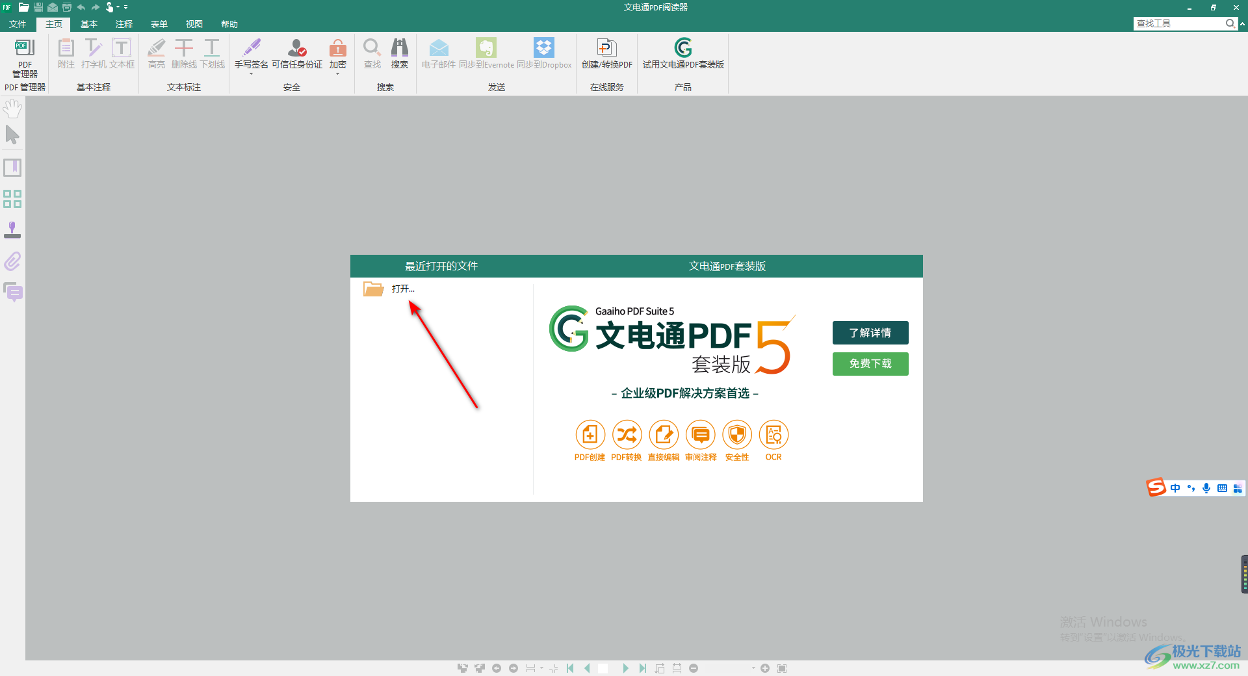Activate the 高亮 (highlight) marker

156,53
